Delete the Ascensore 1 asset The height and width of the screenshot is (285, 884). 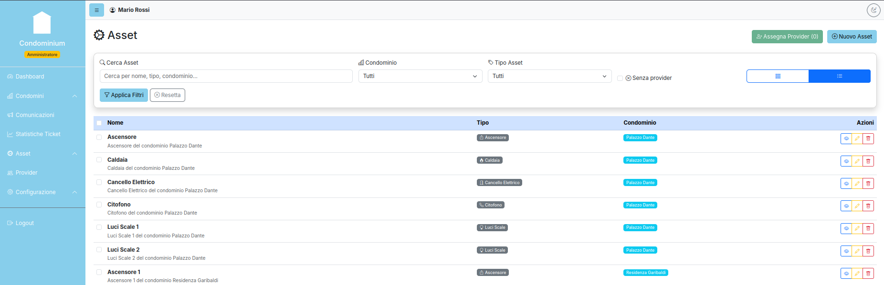pyautogui.click(x=868, y=274)
